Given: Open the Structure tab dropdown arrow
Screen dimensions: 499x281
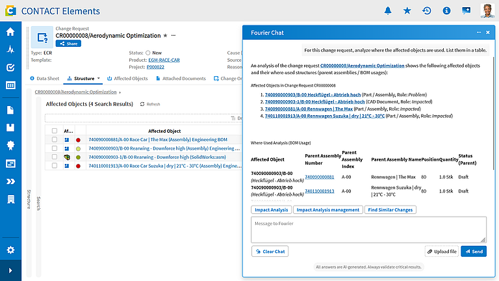Looking at the screenshot, I should 98,78.
